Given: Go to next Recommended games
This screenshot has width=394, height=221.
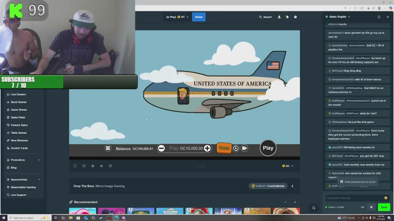Looking at the screenshot, I should [295, 202].
